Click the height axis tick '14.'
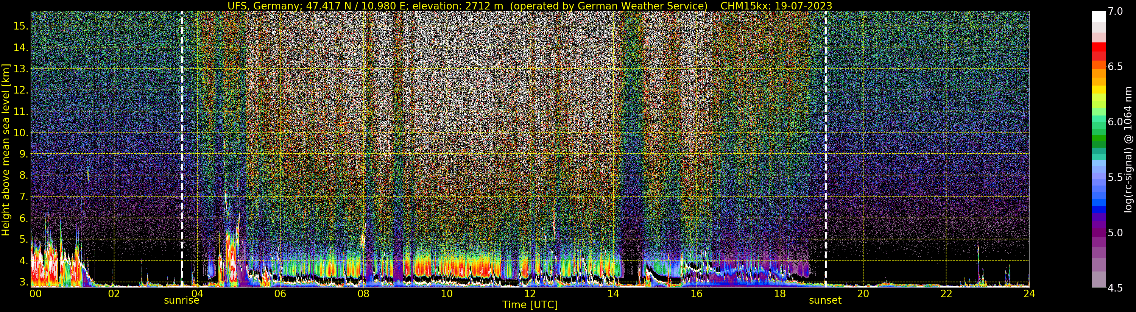 pyautogui.click(x=21, y=48)
